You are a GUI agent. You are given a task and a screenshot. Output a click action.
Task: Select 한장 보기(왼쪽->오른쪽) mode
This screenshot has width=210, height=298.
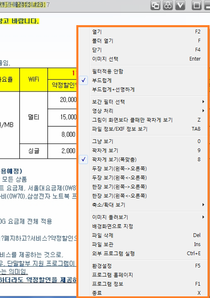(149, 187)
